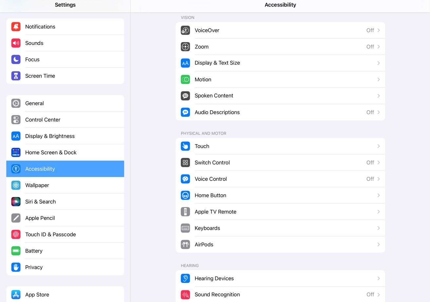Viewport: 430px width, 302px height.
Task: Tap the Display & Brightness AA icon
Action: point(16,136)
